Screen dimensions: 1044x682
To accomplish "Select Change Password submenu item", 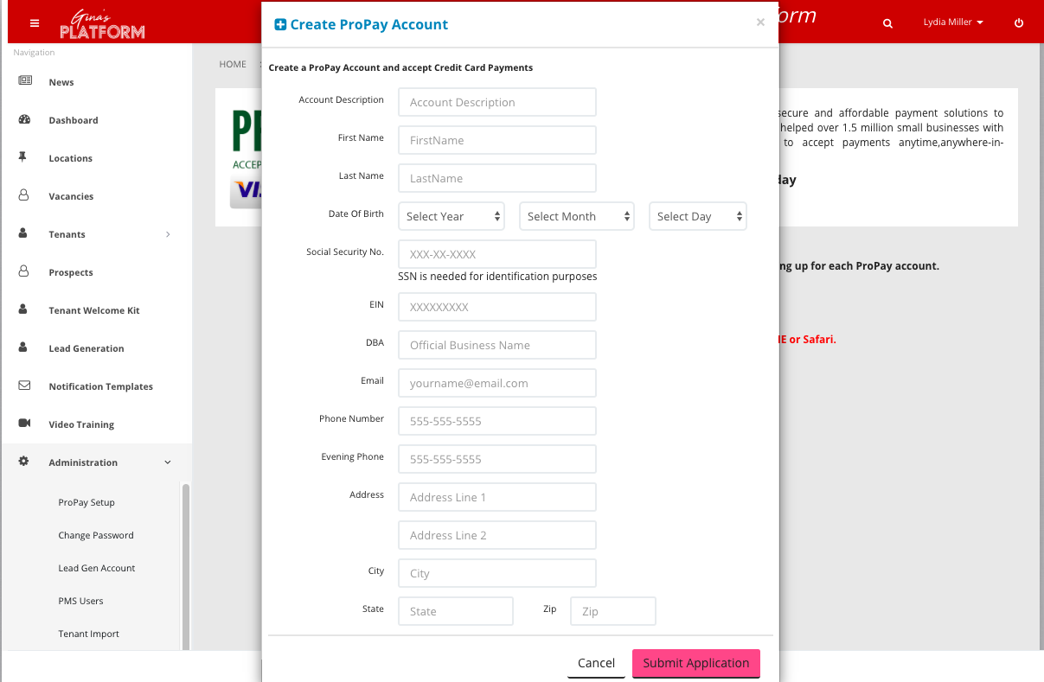I will tap(96, 535).
